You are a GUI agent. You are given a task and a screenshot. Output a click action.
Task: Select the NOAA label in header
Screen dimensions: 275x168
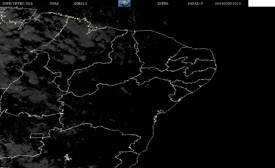54,4
